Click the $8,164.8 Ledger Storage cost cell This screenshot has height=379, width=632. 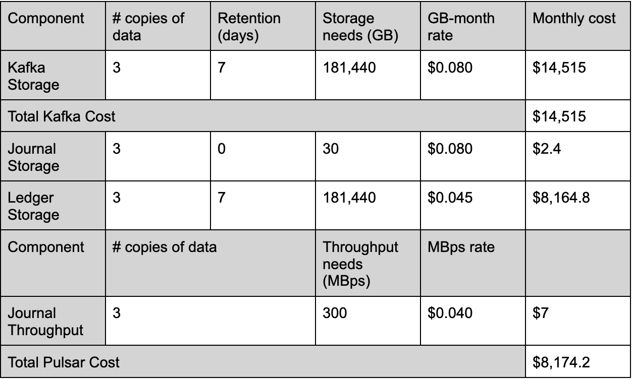coord(561,198)
